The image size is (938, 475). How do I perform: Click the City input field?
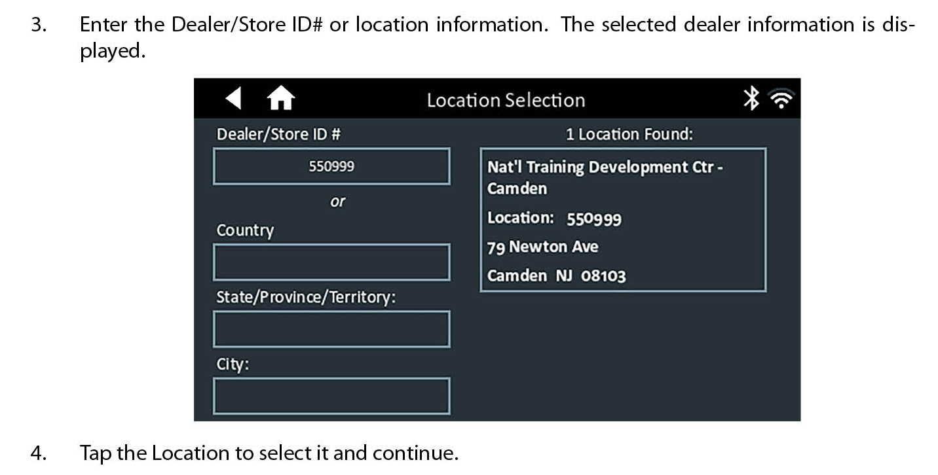(331, 396)
